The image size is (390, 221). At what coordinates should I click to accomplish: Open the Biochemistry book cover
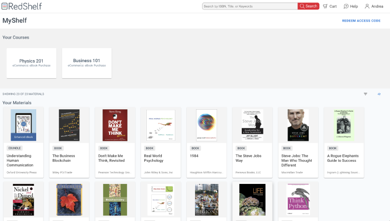tap(115, 199)
